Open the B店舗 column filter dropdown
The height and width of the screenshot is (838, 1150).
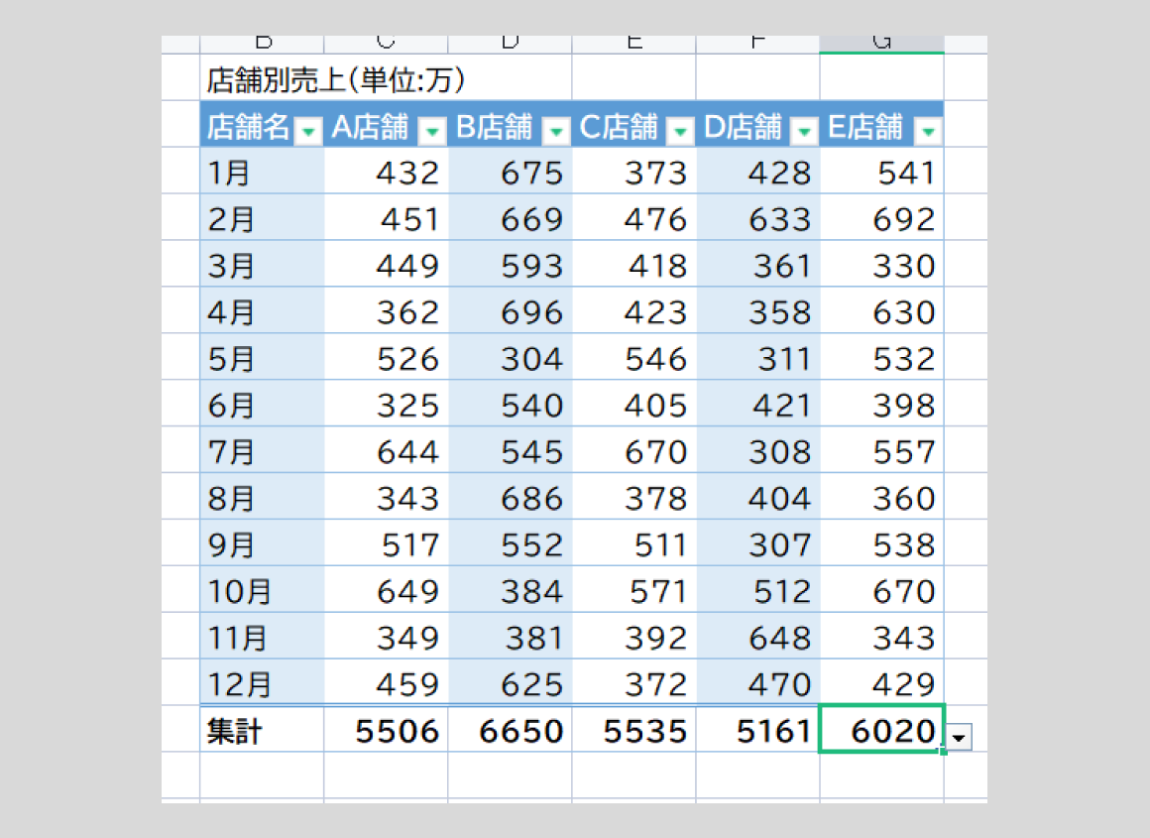(556, 131)
